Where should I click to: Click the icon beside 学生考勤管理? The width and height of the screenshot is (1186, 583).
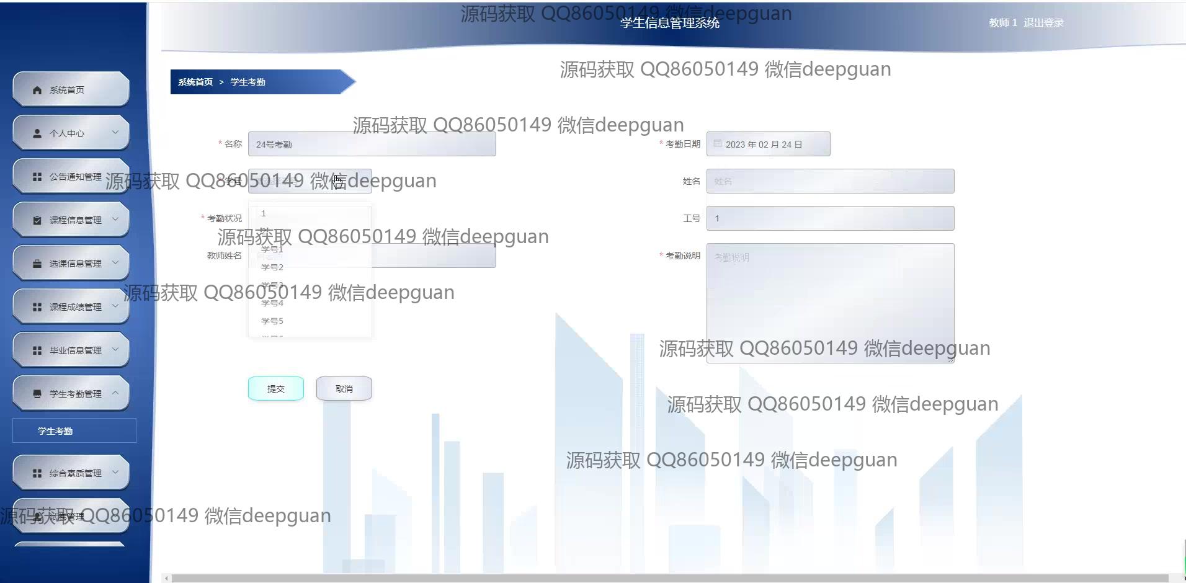click(x=37, y=394)
